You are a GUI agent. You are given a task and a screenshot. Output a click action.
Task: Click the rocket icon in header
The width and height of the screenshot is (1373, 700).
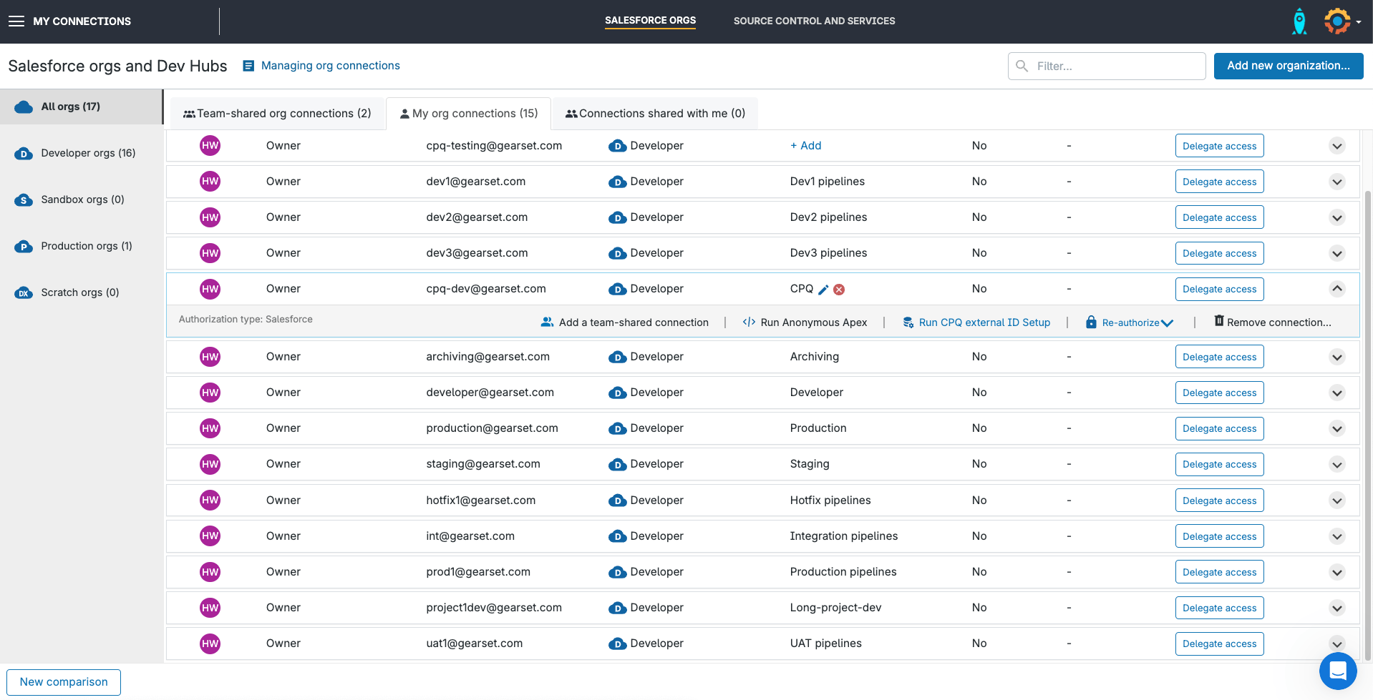tap(1299, 21)
